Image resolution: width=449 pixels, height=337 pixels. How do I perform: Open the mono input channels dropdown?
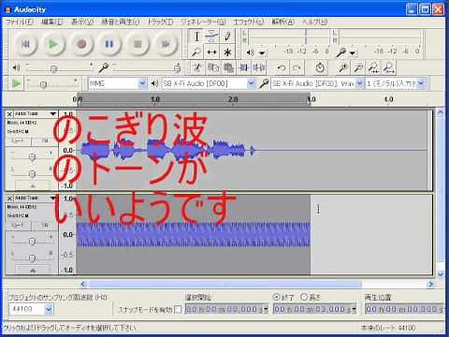421,83
